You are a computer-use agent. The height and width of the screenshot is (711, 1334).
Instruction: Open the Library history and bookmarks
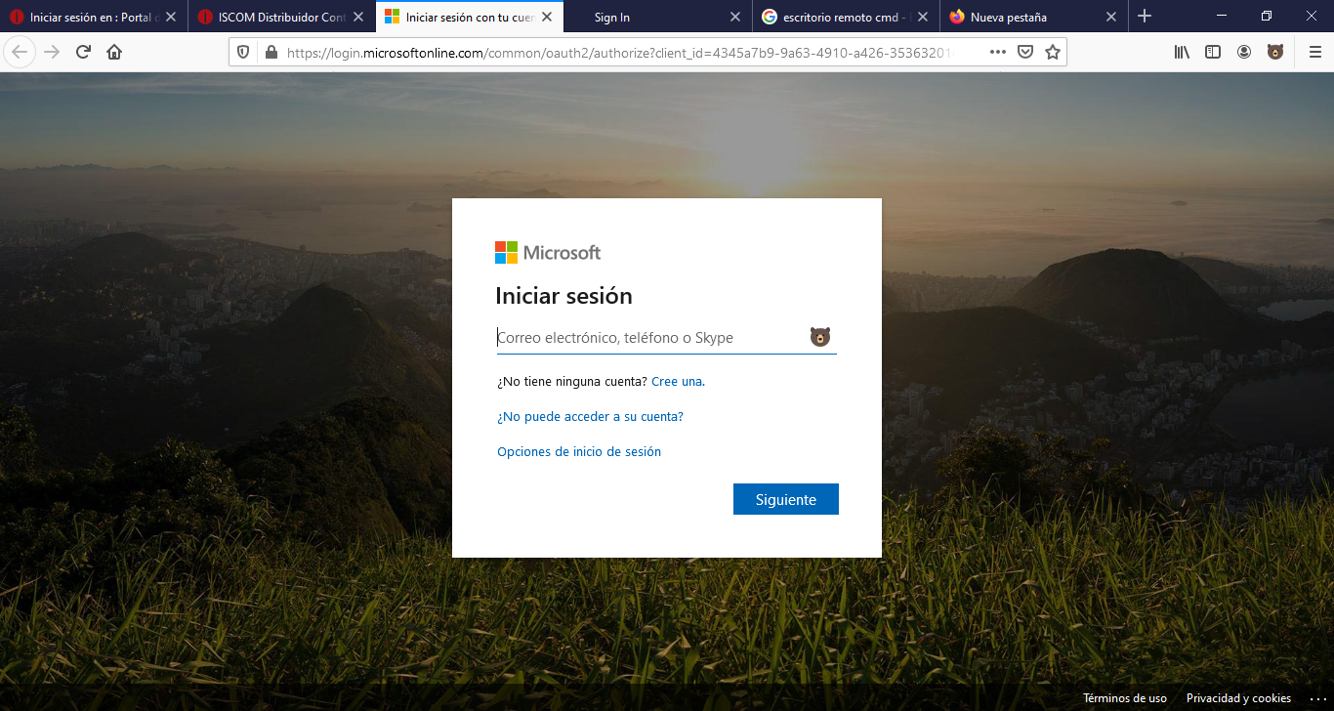point(1182,52)
